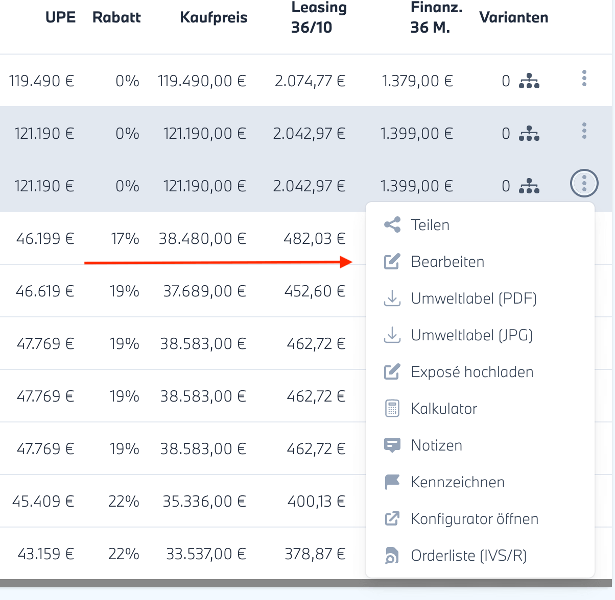Click the Bearbeiten pencil icon
The width and height of the screenshot is (615, 600).
(x=392, y=262)
